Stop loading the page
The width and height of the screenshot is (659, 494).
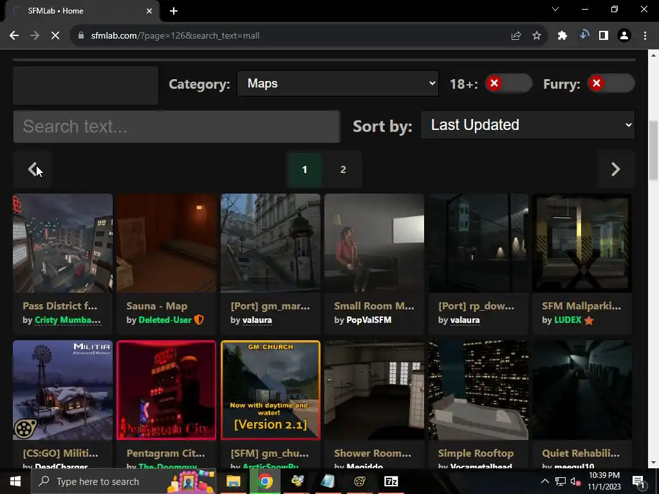tap(55, 36)
